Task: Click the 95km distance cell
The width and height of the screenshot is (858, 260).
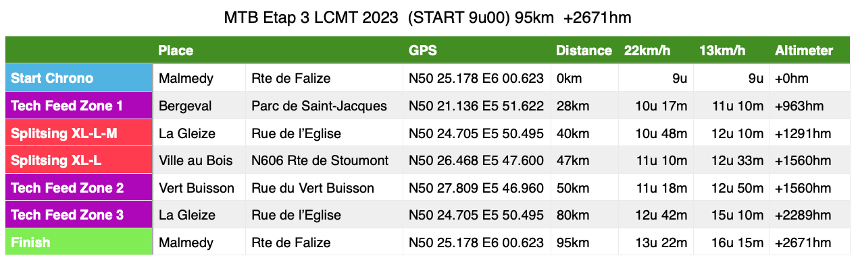Action: click(x=585, y=242)
